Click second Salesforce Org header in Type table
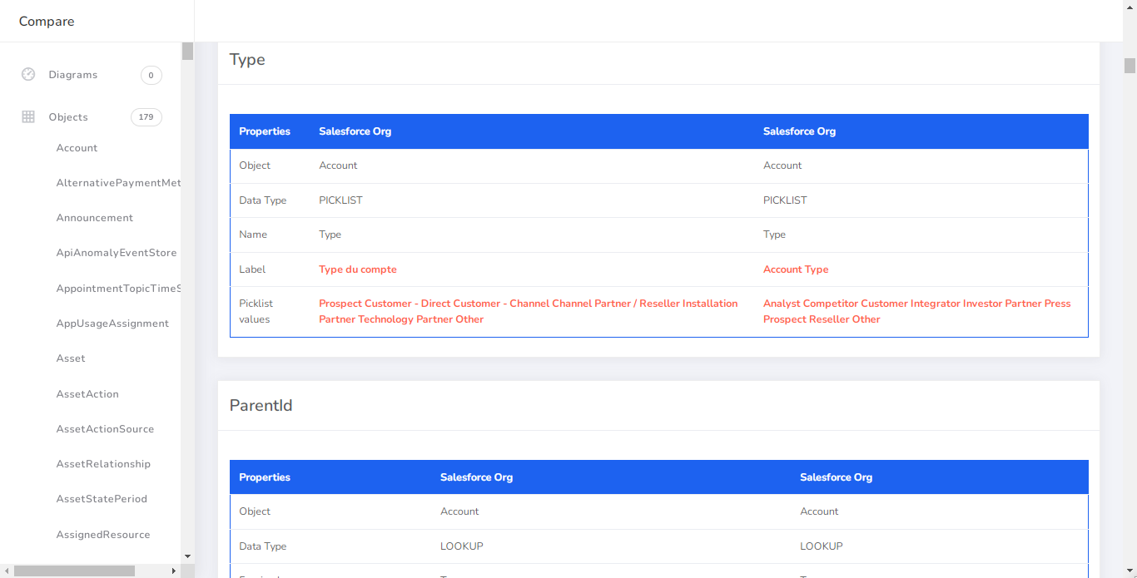This screenshot has height=578, width=1137. pos(799,131)
